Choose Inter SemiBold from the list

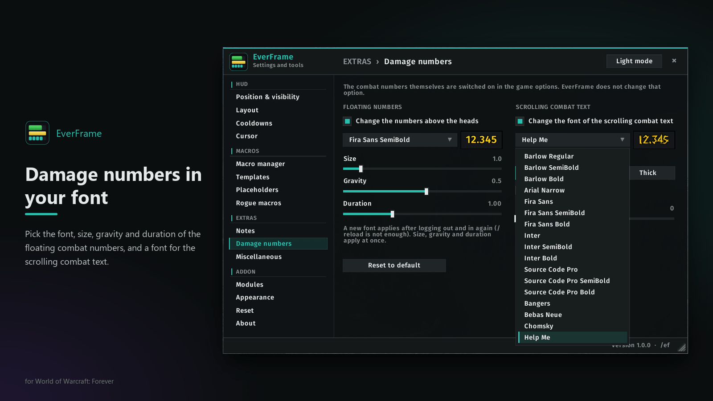click(x=572, y=247)
